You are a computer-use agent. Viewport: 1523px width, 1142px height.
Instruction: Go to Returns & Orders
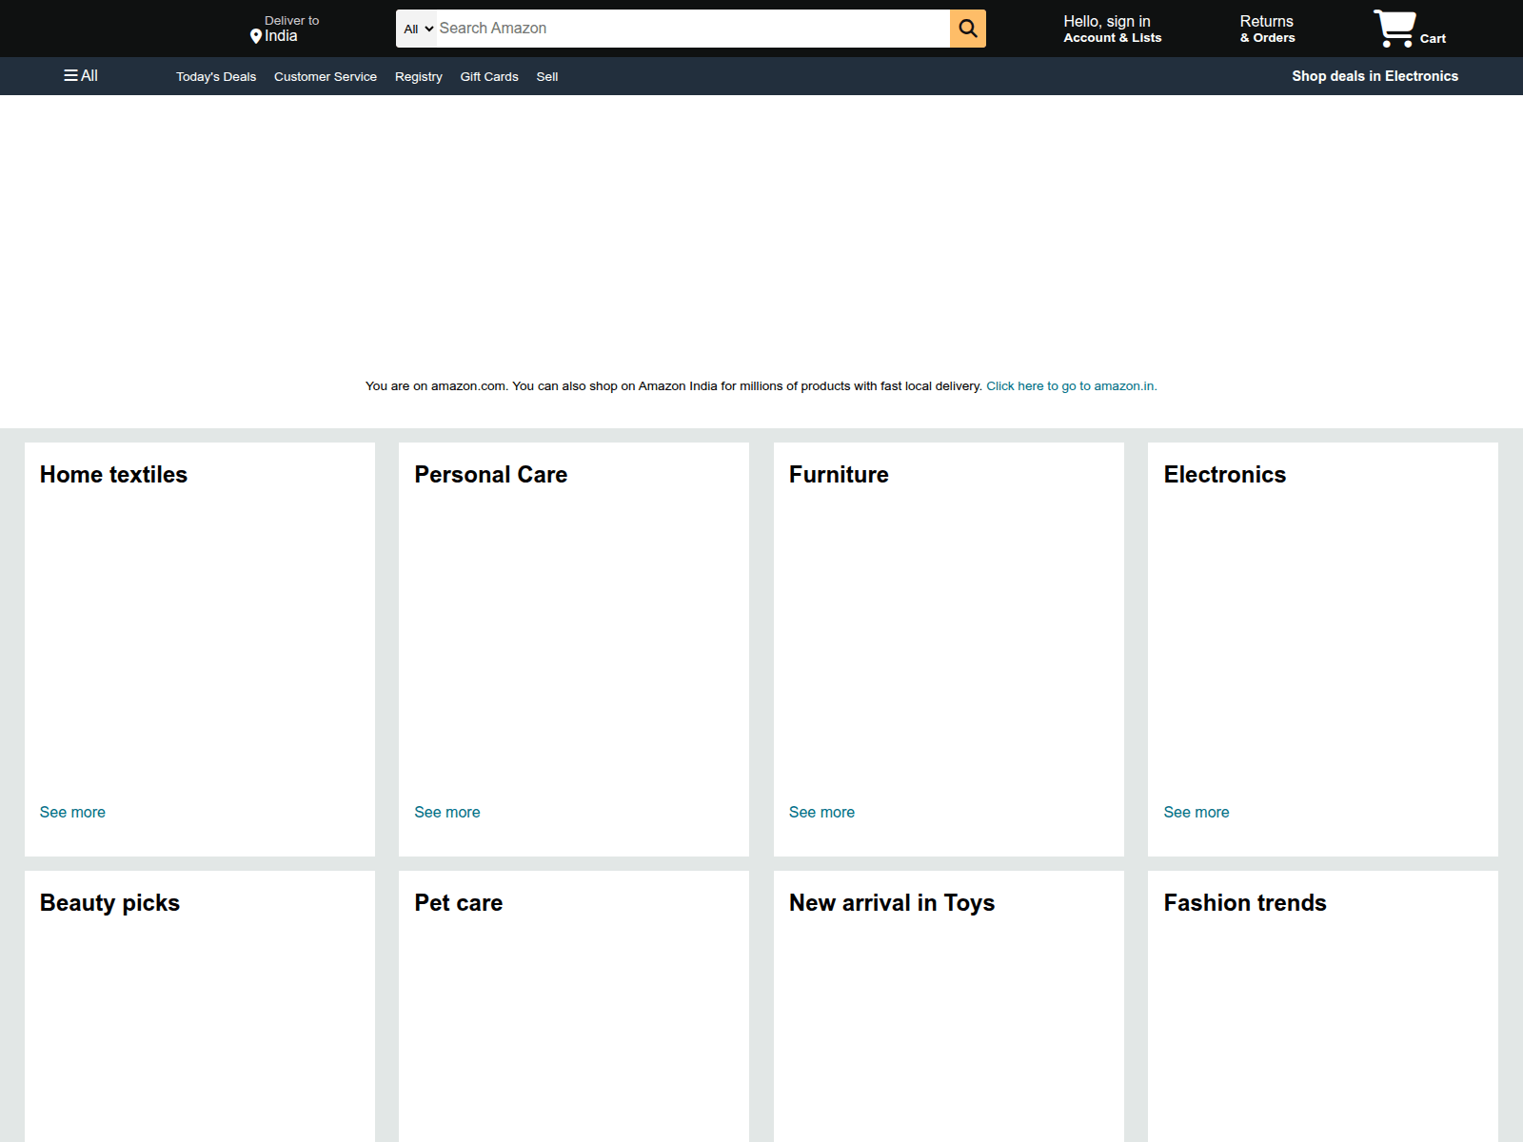[x=1267, y=29]
